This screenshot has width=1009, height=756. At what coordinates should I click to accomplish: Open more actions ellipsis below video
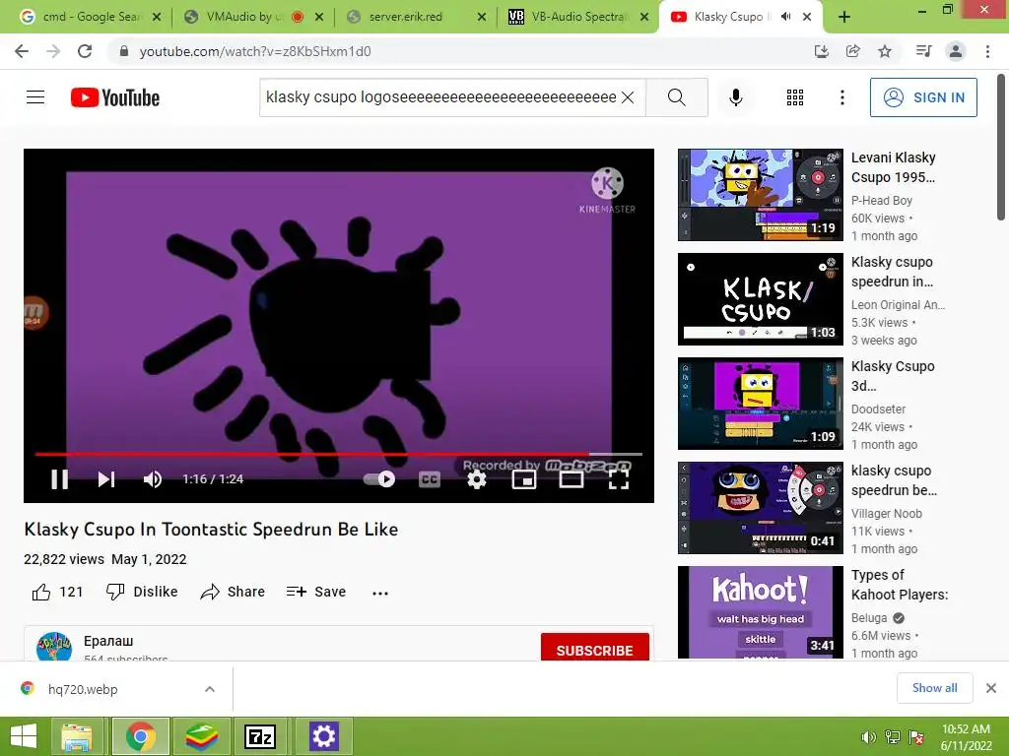pyautogui.click(x=380, y=593)
